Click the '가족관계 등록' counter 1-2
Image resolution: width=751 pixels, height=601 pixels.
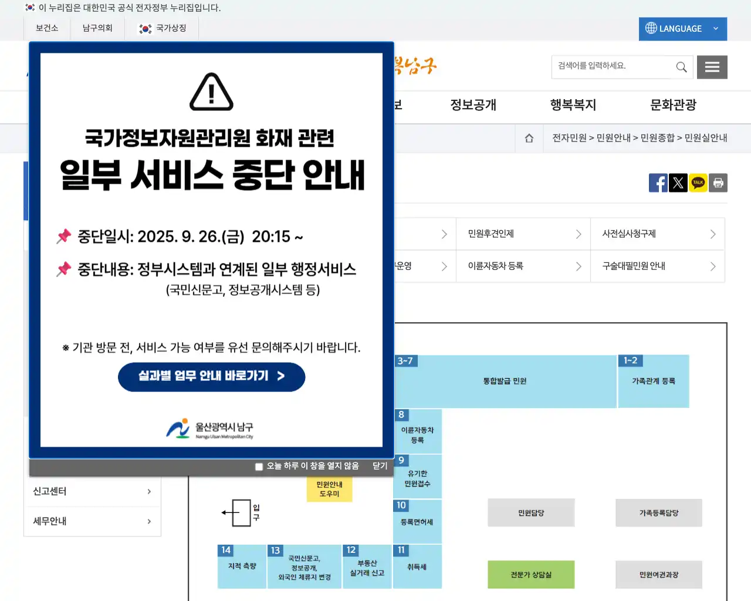(x=654, y=381)
